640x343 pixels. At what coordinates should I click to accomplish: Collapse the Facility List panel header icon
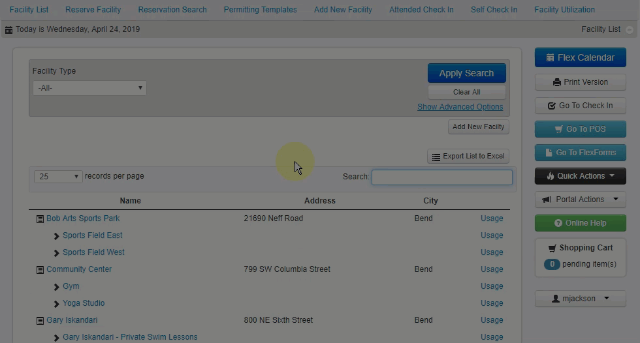(x=629, y=30)
